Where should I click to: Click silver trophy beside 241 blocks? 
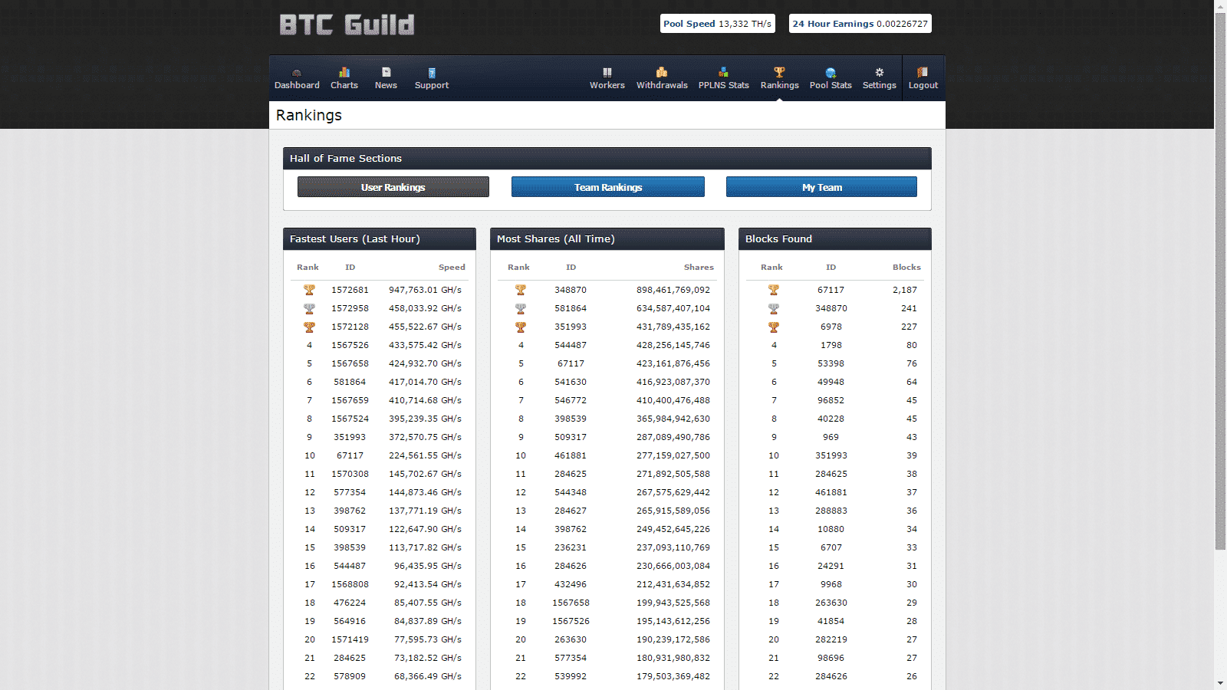pyautogui.click(x=774, y=308)
